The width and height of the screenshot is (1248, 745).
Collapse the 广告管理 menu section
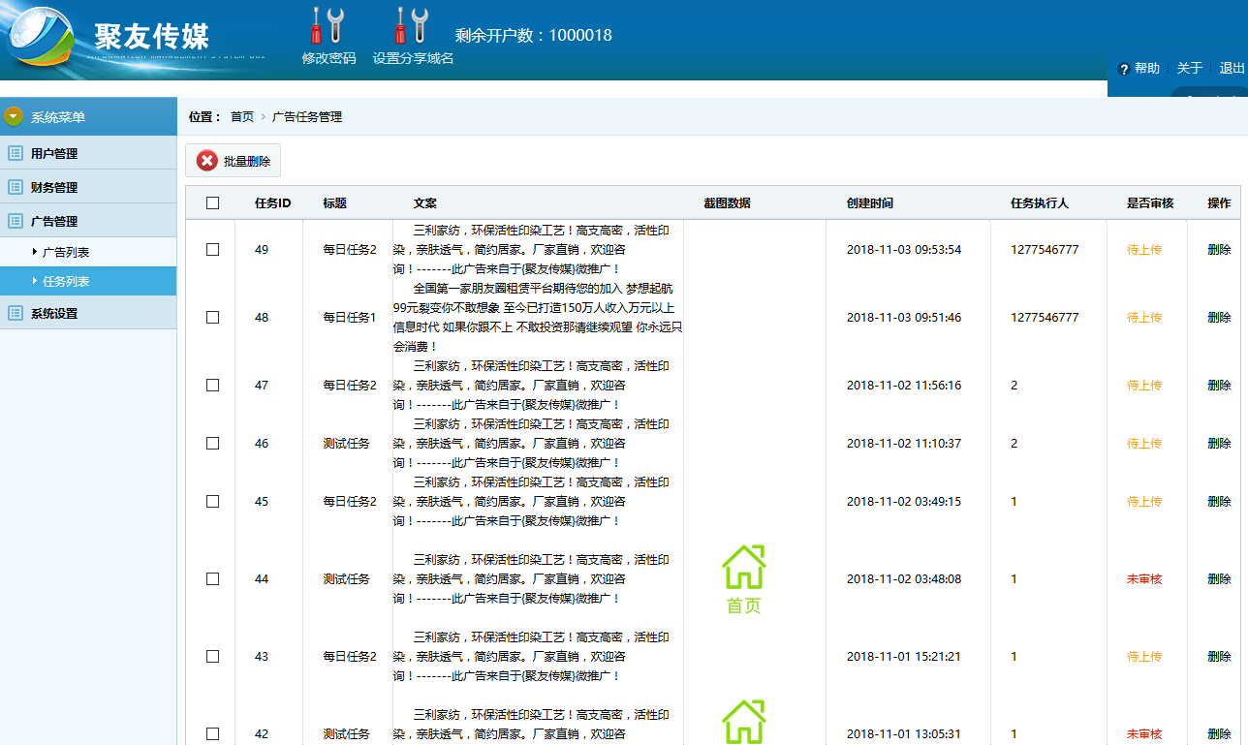coord(88,221)
